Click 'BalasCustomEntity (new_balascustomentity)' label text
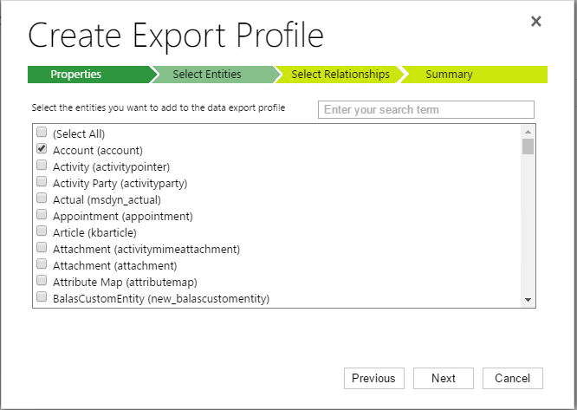 click(161, 299)
